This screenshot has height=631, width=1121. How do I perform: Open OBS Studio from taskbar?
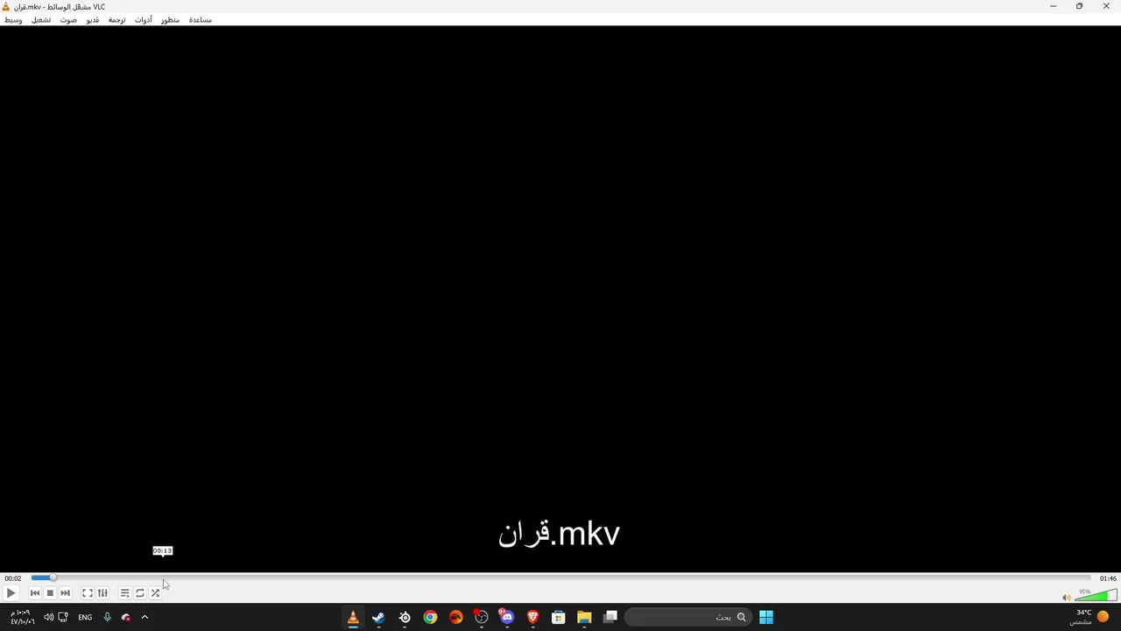coord(481,617)
